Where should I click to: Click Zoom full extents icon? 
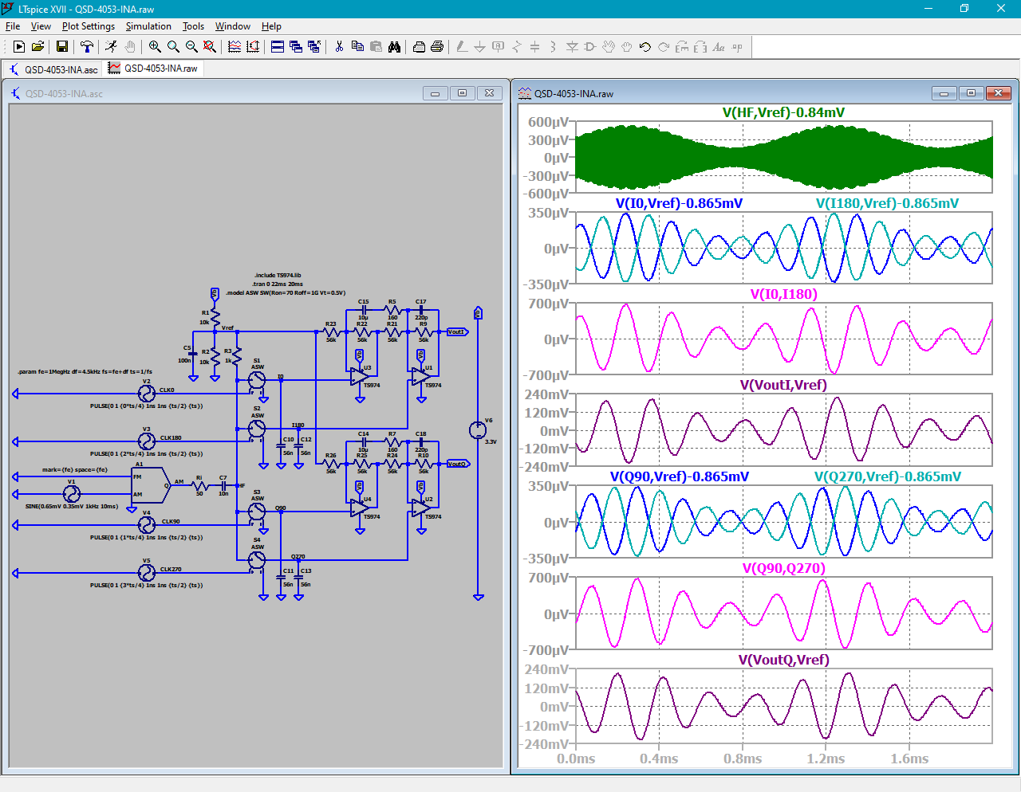210,47
